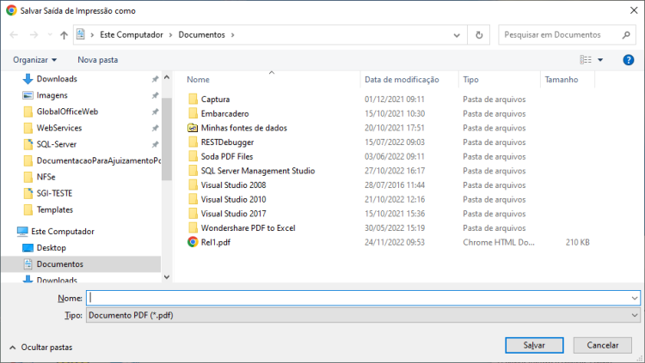This screenshot has width=645, height=363.
Task: Select Visual Studio 2010 folder icon
Action: point(193,200)
